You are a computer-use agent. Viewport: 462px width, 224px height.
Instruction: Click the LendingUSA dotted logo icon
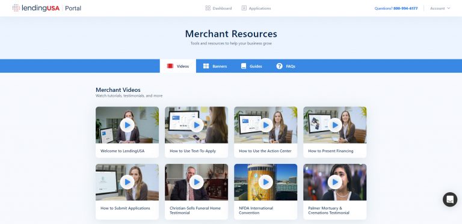[x=16, y=8]
